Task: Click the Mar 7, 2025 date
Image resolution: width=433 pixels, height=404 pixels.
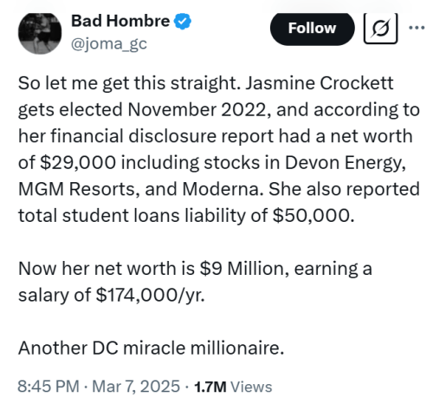Action: pos(136,387)
